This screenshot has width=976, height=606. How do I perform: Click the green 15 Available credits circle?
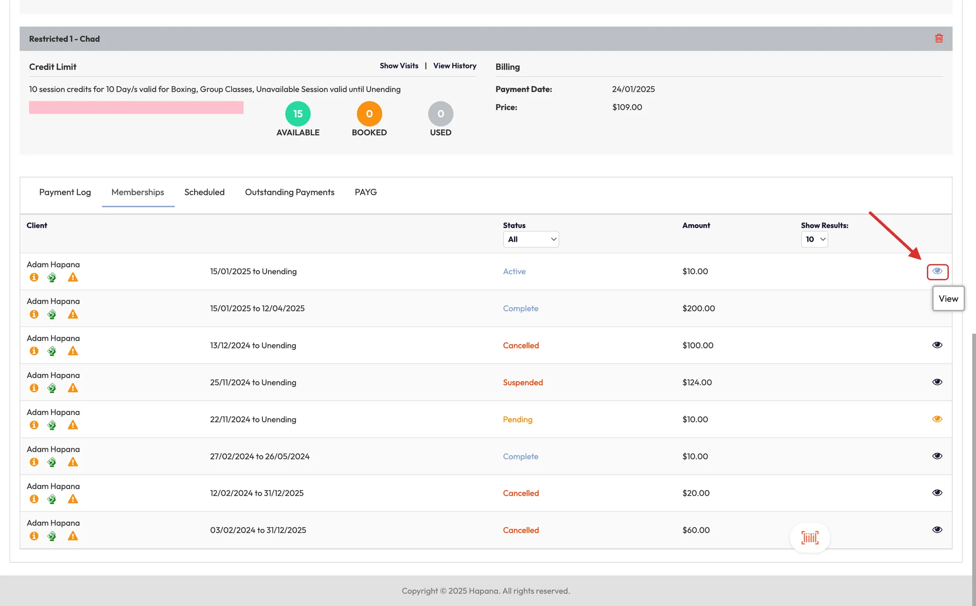coord(298,114)
